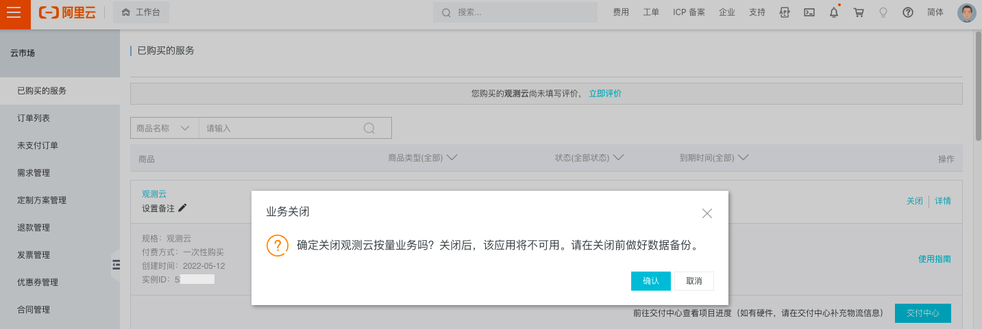Image resolution: width=982 pixels, height=329 pixels.
Task: Open 优惠券管理 in sidebar
Action: 60,282
